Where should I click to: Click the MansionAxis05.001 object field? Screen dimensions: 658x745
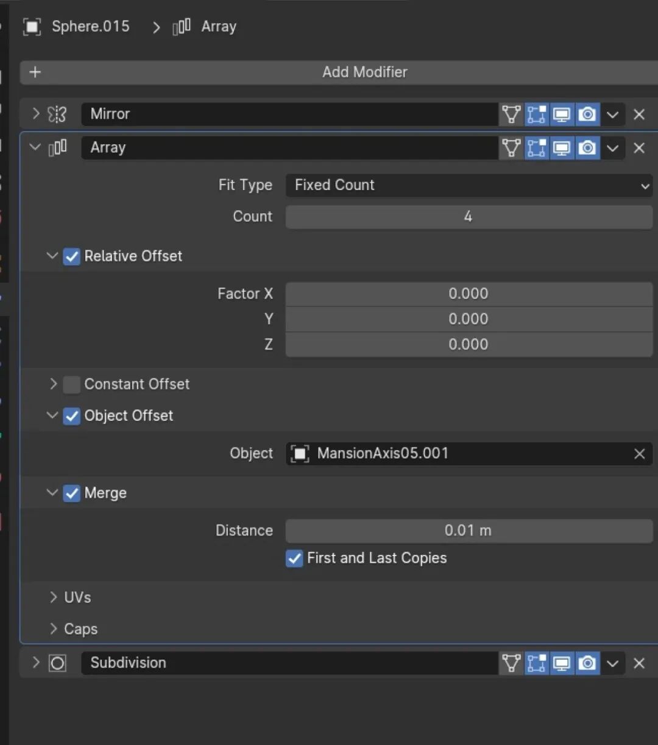coord(469,454)
